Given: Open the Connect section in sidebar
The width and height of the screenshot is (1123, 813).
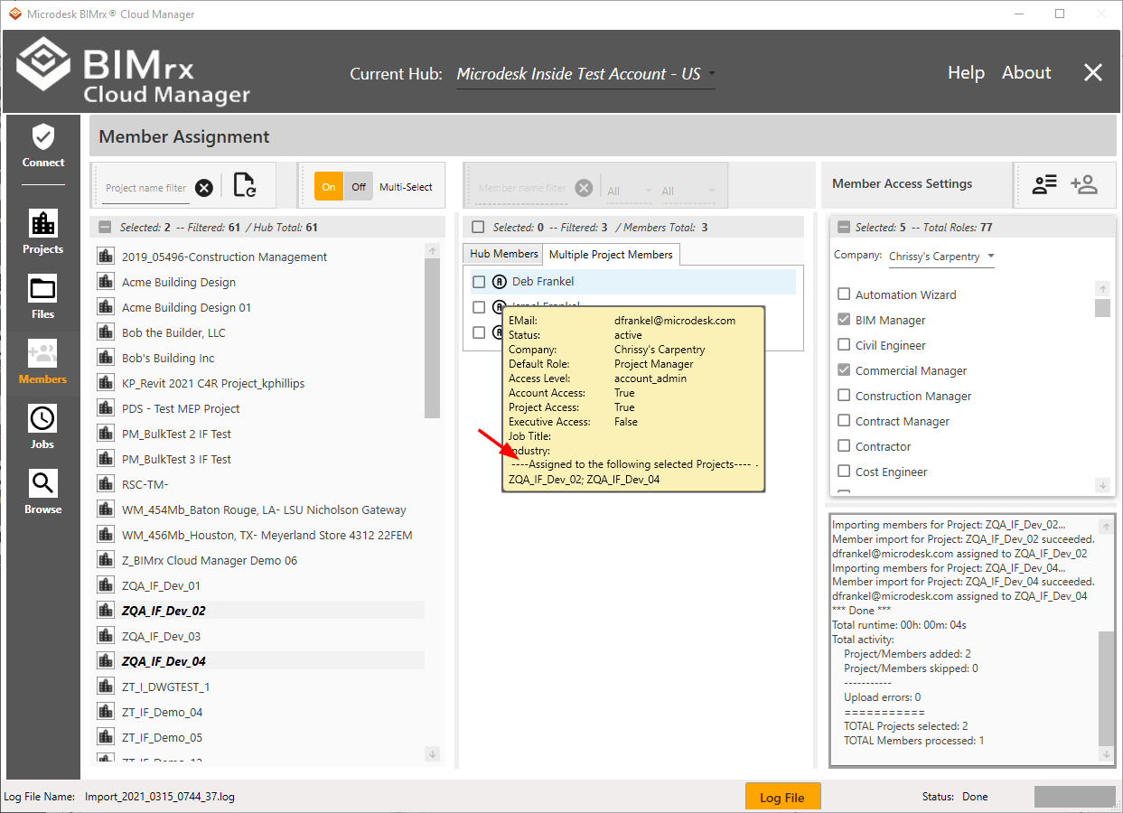Looking at the screenshot, I should point(43,146).
